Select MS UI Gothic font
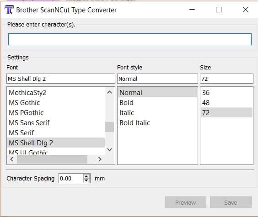The image size is (258, 217). [x=56, y=152]
